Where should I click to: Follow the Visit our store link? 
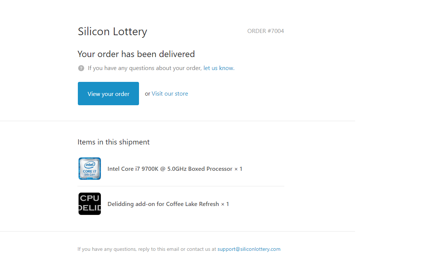click(x=170, y=94)
